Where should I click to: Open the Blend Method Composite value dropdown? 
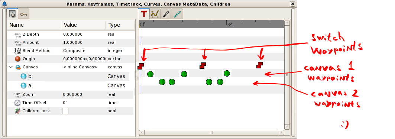[x=74, y=51]
